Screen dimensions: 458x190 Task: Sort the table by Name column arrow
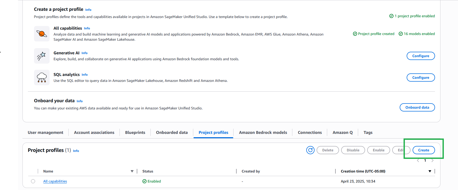click(132, 171)
